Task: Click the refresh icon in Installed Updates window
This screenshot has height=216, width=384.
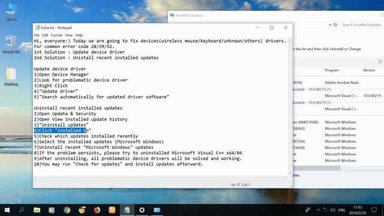Action: click(335, 25)
